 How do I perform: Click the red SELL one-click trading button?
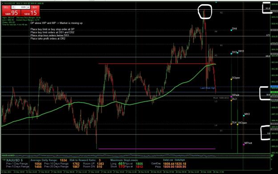click(x=11, y=12)
